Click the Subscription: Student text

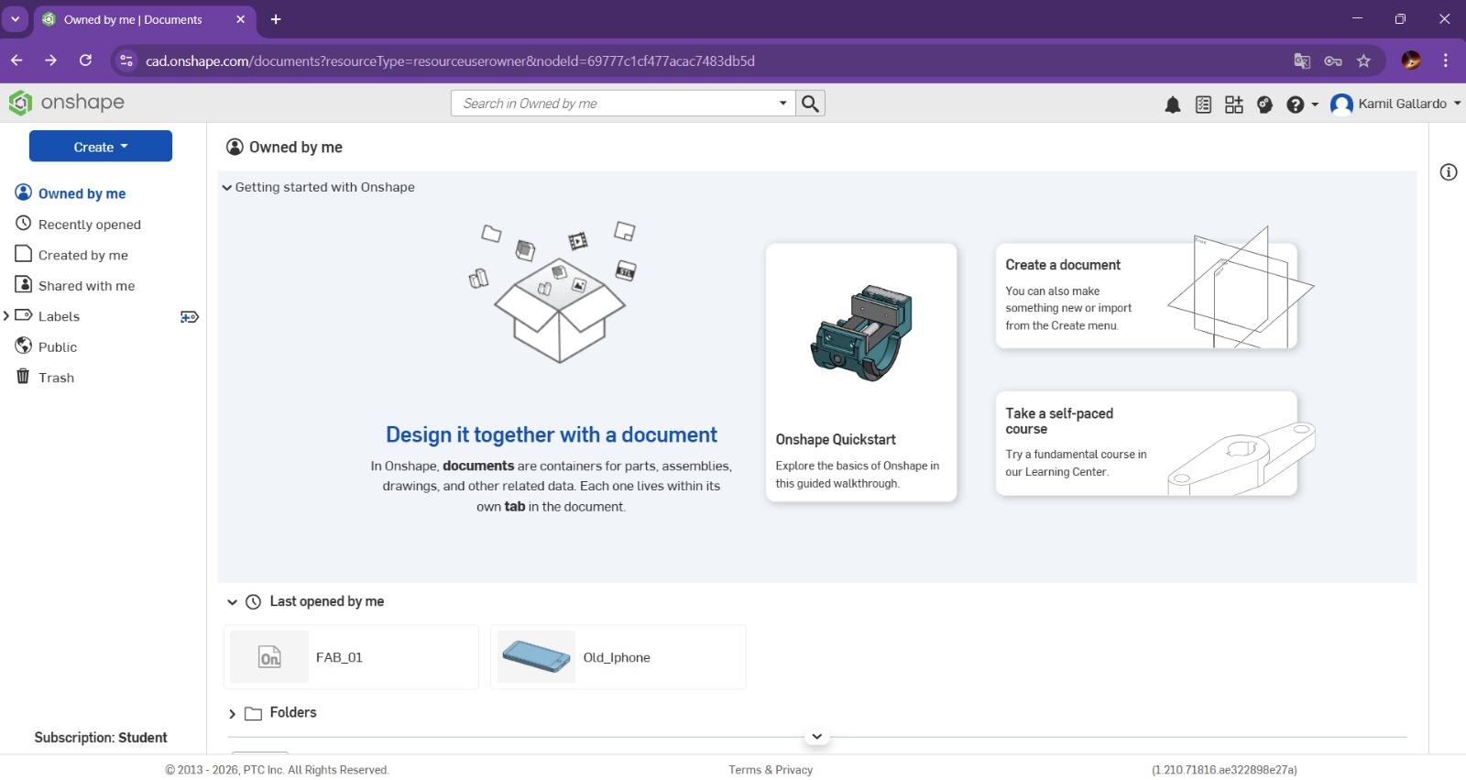(x=101, y=738)
